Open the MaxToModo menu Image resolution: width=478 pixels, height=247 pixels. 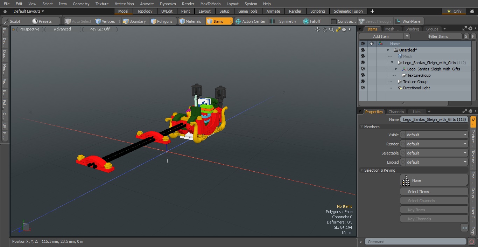pos(210,4)
